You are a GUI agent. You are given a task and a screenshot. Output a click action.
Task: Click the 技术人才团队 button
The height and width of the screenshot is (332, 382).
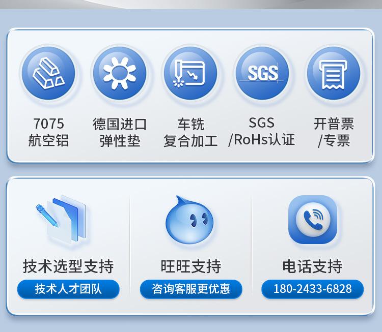point(68,289)
